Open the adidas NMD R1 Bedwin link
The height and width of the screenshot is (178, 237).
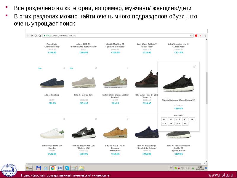tap(84, 45)
